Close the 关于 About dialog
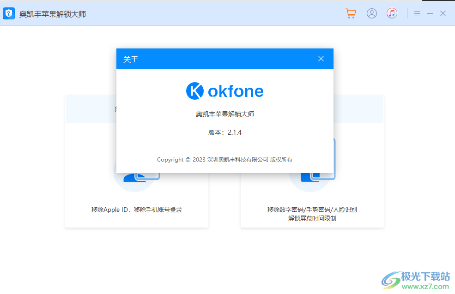The height and width of the screenshot is (294, 455). click(x=321, y=59)
